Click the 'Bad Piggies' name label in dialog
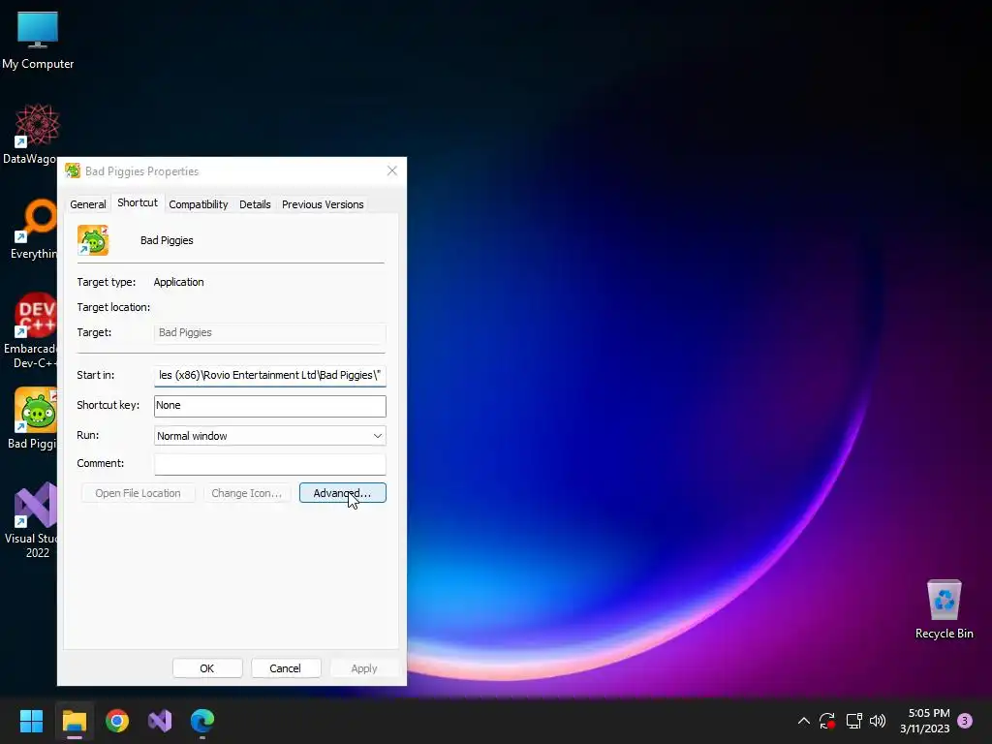This screenshot has height=744, width=992. coord(167,240)
